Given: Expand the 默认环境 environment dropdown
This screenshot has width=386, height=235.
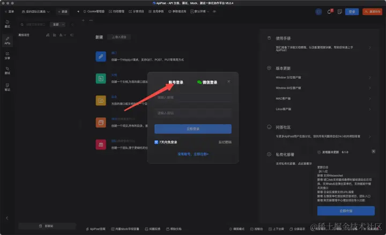Looking at the screenshot, I should [199, 12].
